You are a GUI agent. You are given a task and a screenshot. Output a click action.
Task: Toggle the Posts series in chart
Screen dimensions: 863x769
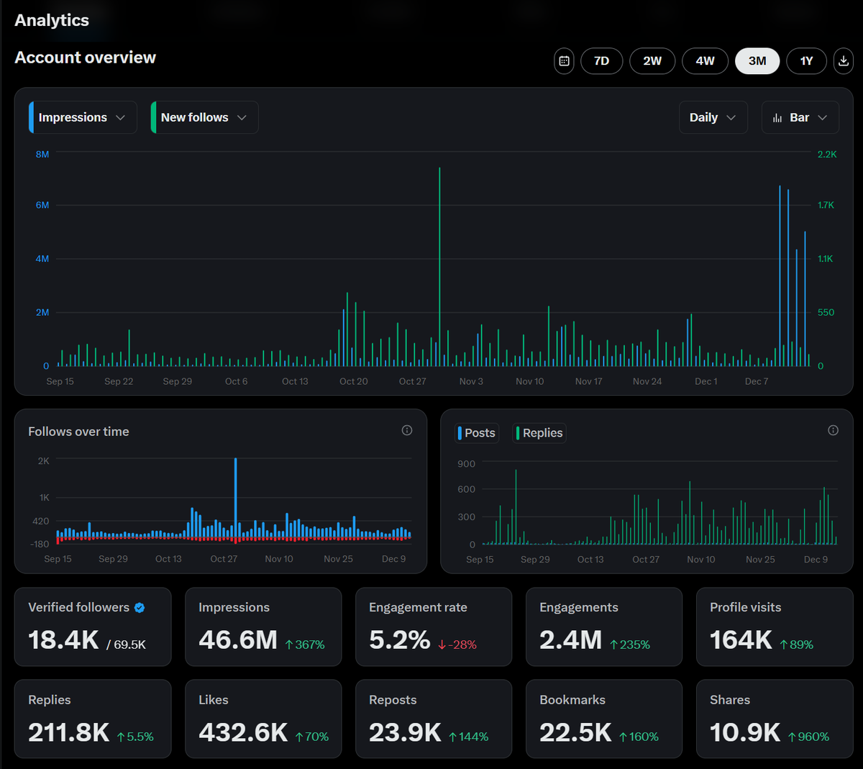point(477,433)
